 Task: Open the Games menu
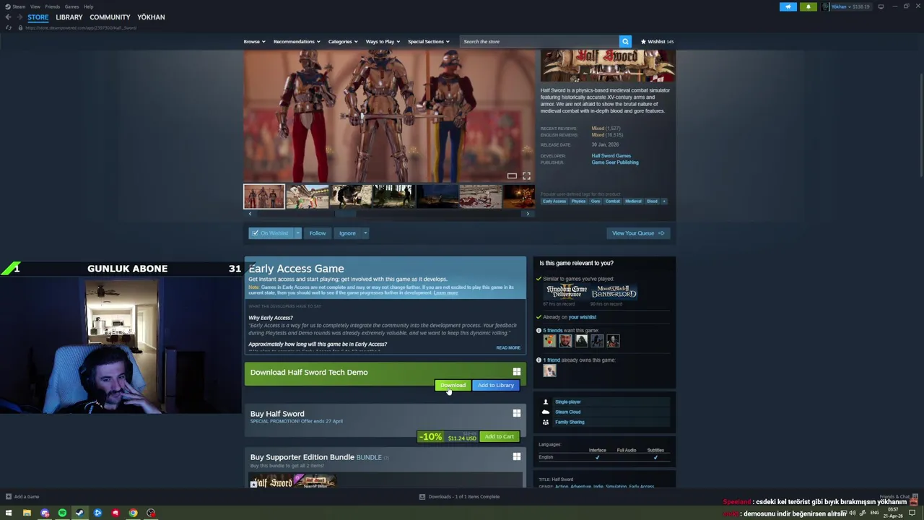[71, 6]
